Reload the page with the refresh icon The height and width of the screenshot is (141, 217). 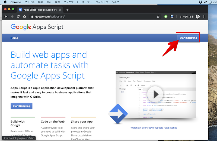18,17
